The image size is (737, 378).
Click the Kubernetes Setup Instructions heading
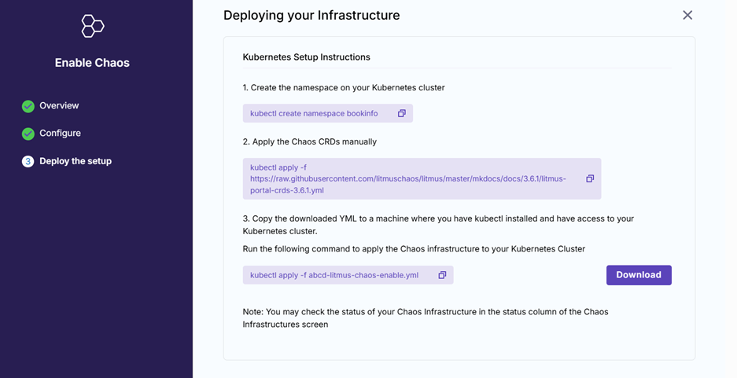pyautogui.click(x=306, y=57)
